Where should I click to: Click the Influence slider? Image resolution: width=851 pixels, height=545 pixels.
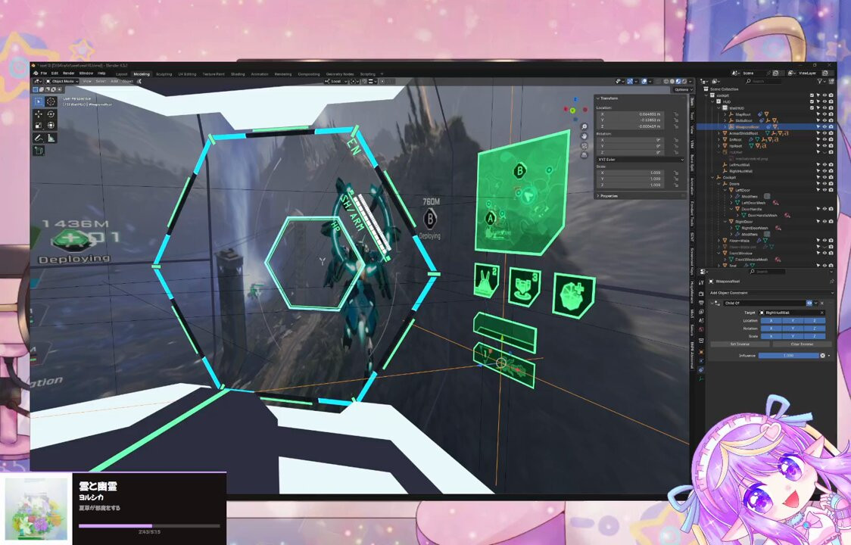pyautogui.click(x=789, y=356)
